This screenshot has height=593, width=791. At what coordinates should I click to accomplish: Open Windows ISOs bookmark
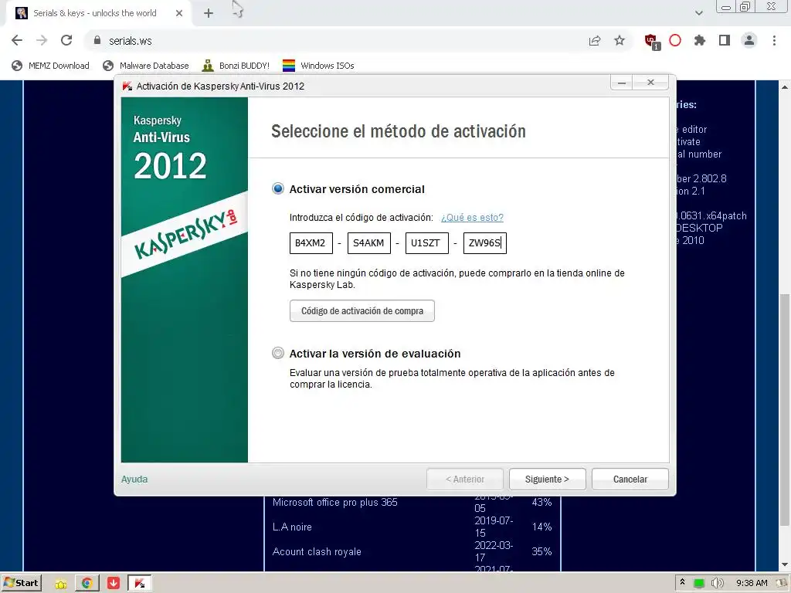[318, 66]
